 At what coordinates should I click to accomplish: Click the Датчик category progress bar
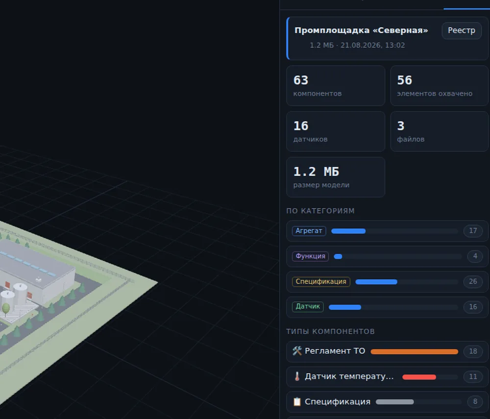tap(393, 307)
